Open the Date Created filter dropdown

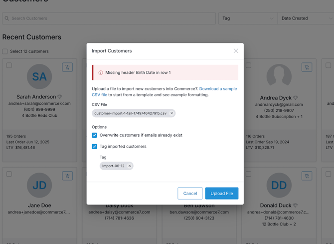tap(306, 18)
